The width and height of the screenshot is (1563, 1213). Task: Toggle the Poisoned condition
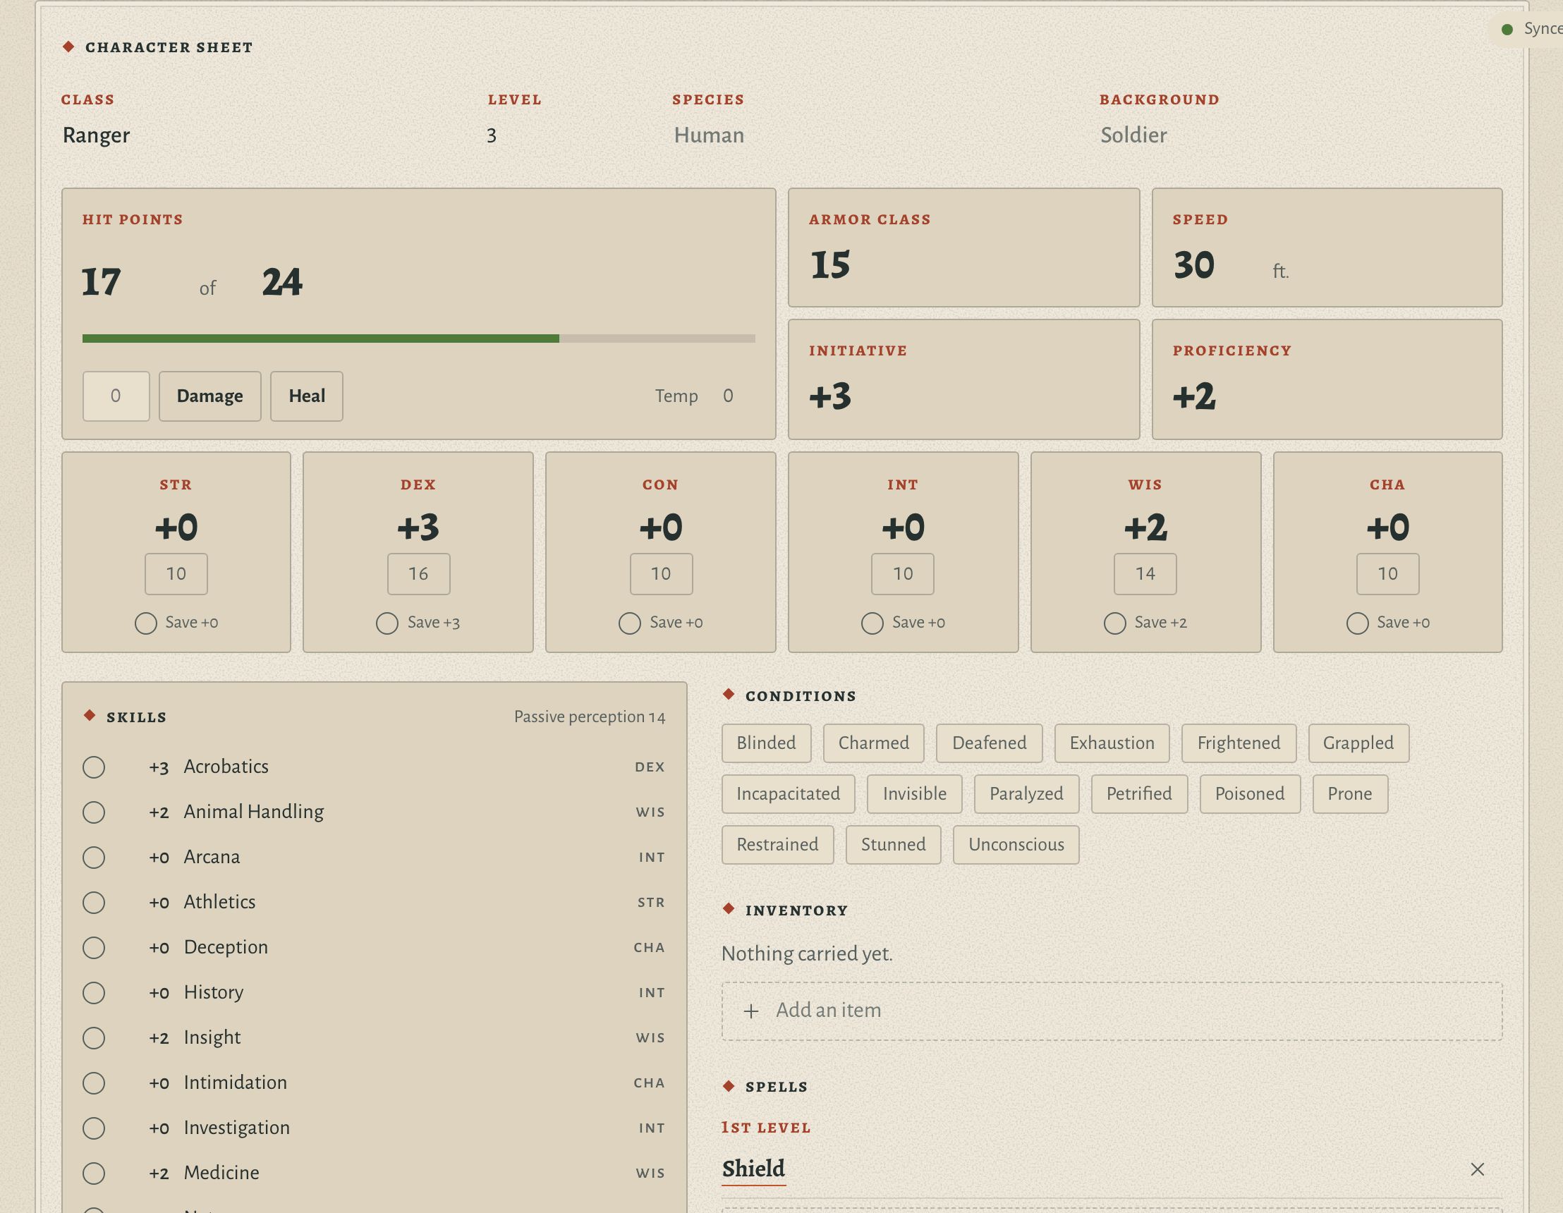(1250, 793)
